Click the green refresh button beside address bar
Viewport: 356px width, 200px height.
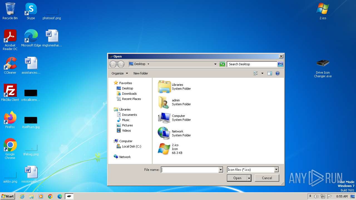click(222, 64)
